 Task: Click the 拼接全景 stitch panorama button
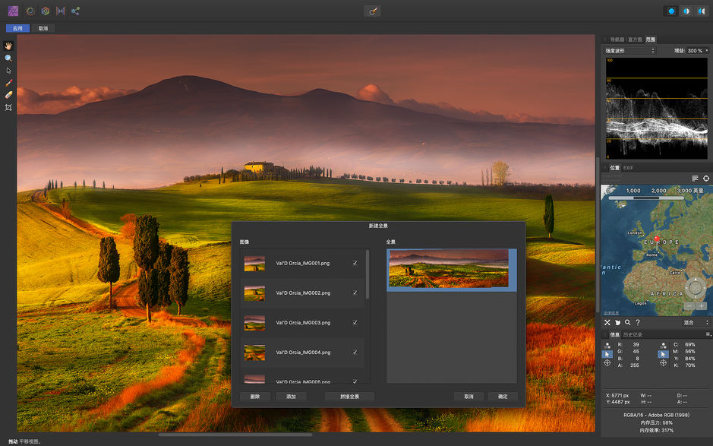point(349,396)
